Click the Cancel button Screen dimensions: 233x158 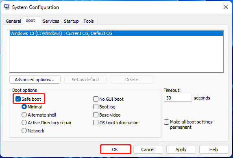click(148, 149)
